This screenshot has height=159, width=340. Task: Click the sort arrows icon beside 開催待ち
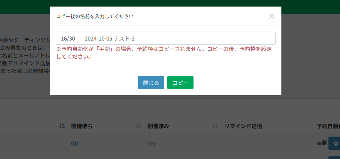pos(139,126)
